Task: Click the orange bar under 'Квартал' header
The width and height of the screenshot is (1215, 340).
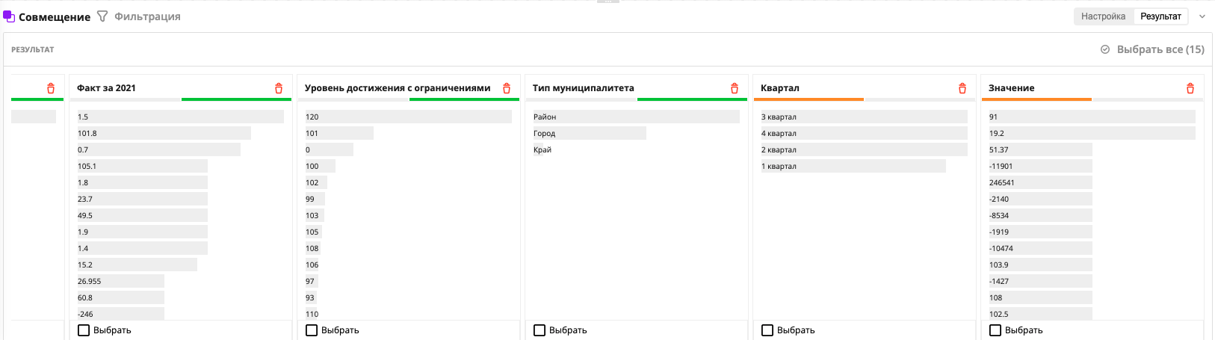Action: coord(809,99)
